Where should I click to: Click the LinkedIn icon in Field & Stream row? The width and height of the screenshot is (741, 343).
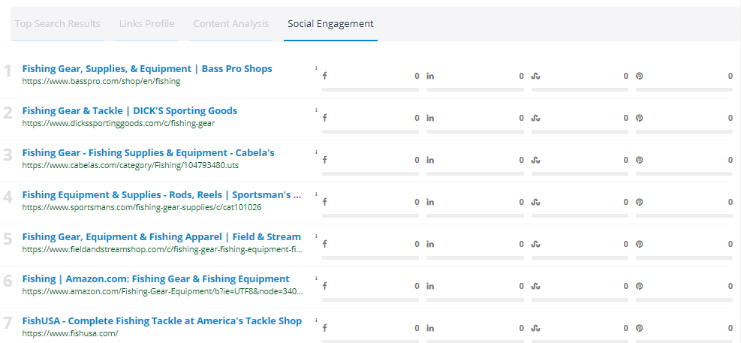430,244
